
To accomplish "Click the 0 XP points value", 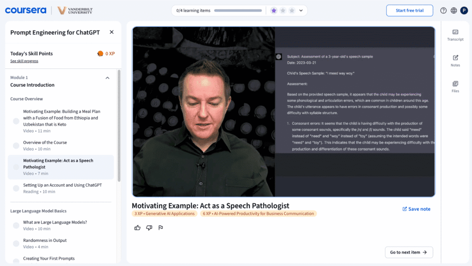I will [110, 54].
